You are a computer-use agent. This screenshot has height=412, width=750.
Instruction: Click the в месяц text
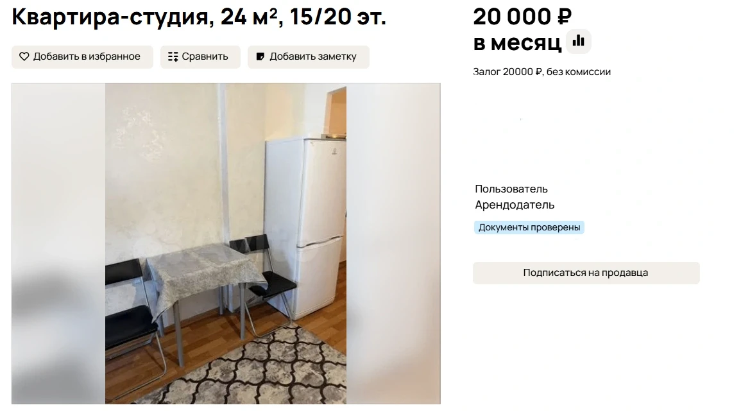[x=517, y=42]
